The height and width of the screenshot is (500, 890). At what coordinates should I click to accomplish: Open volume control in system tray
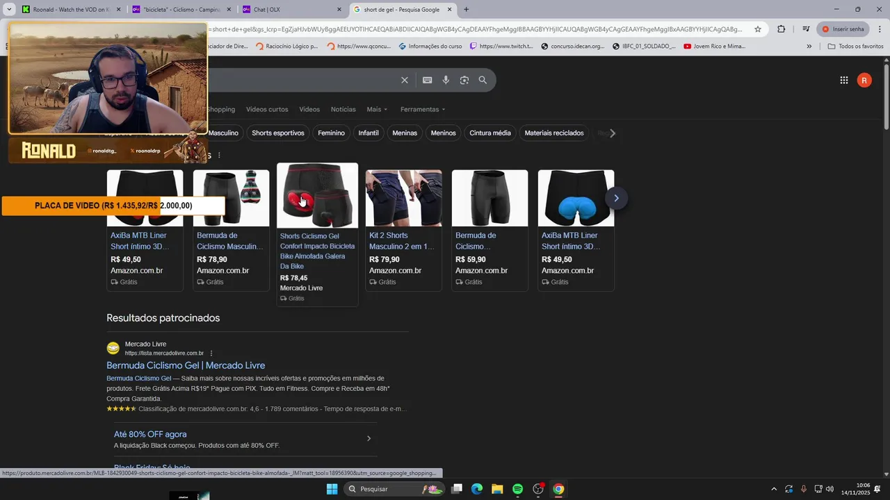click(830, 489)
